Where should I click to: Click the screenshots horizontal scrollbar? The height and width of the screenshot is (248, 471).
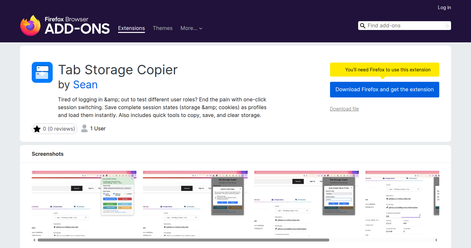coord(183,240)
